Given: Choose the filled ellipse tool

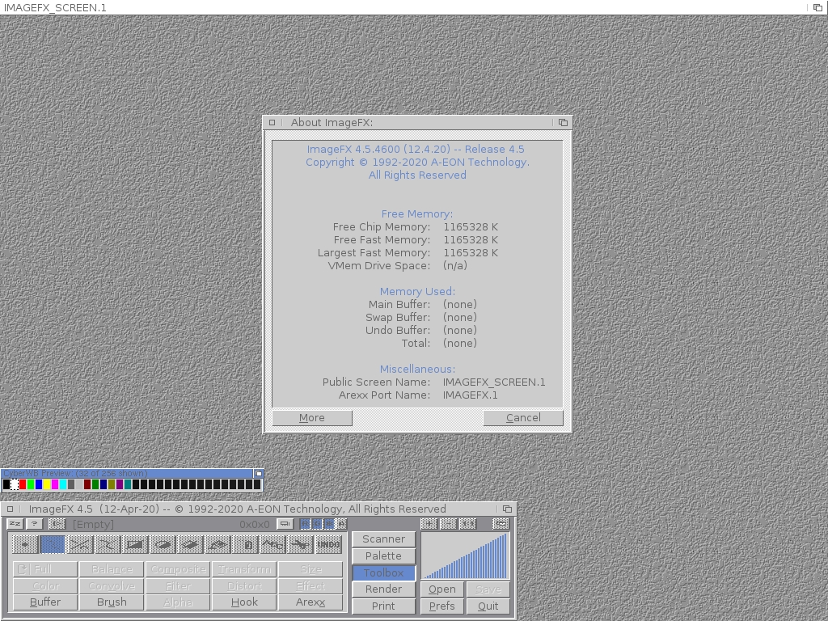Looking at the screenshot, I should pyautogui.click(x=163, y=545).
